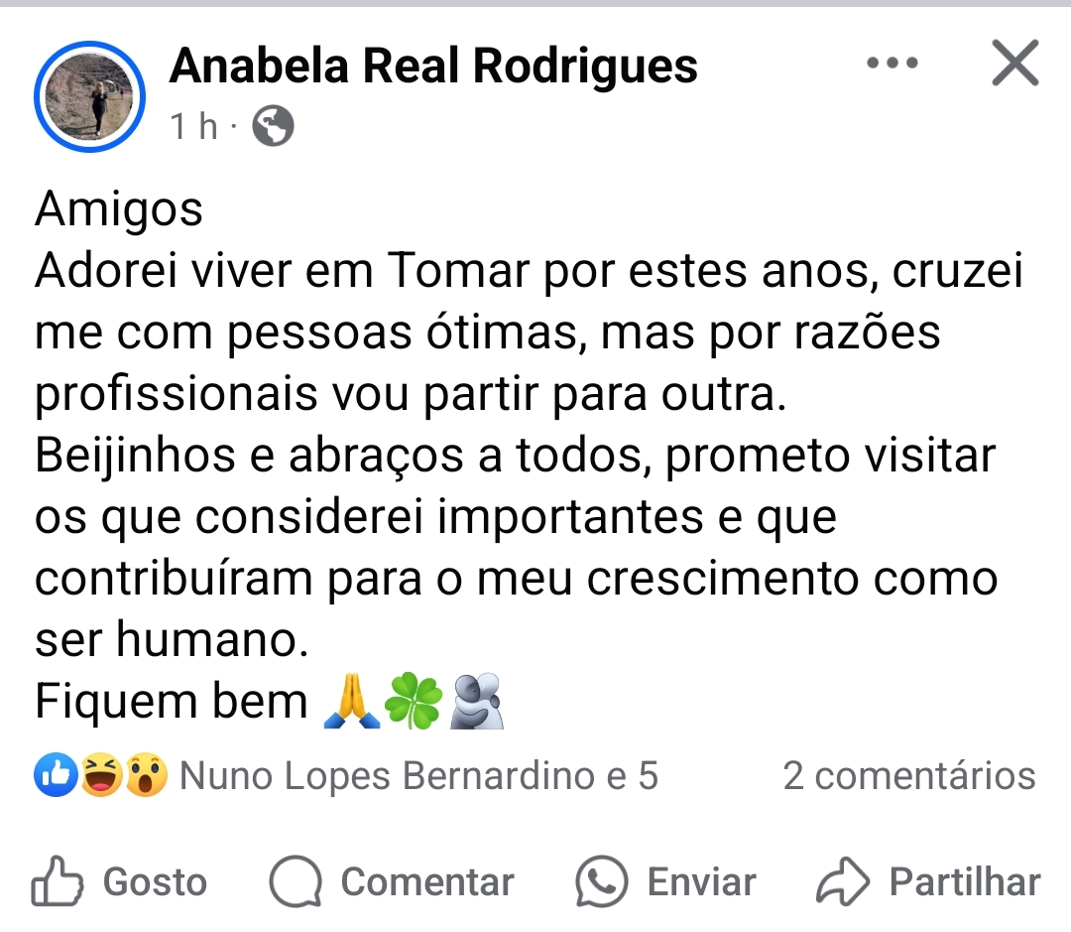Click the surprised Wow reaction icon
The height and width of the screenshot is (932, 1071).
(x=146, y=775)
